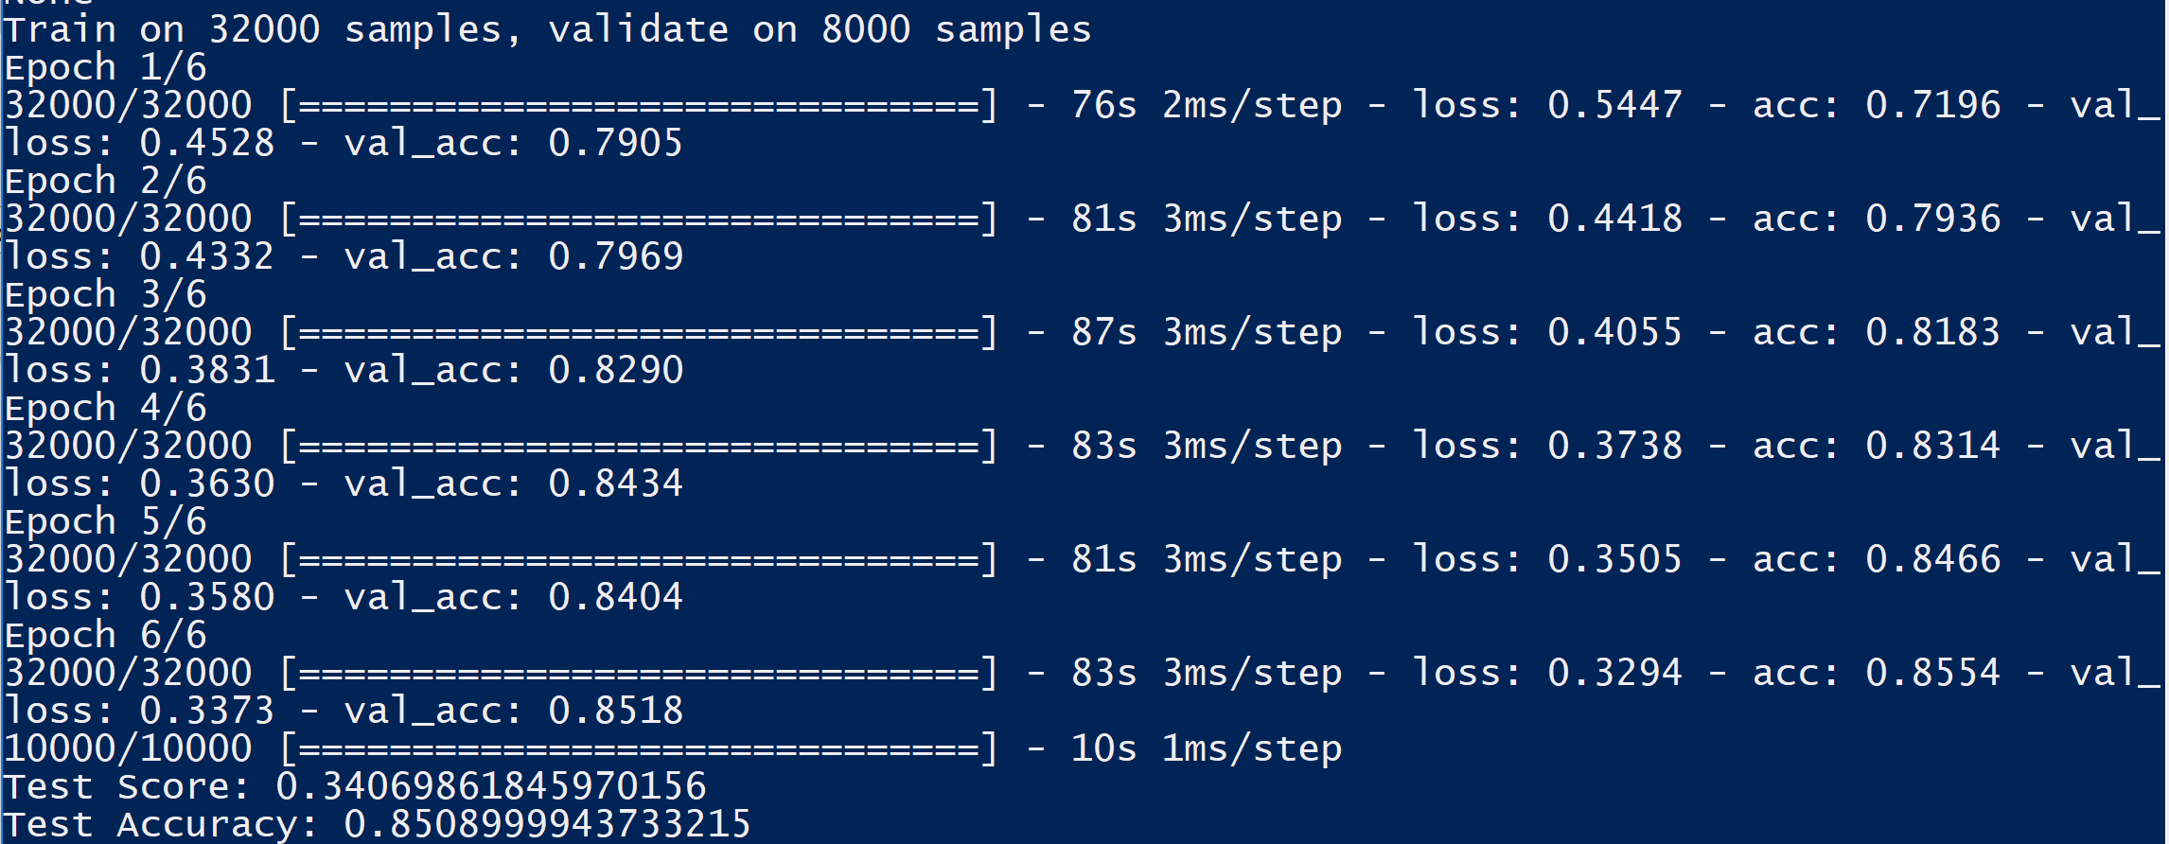Image resolution: width=2169 pixels, height=844 pixels.
Task: Click the 'Train on 32000 samples' line
Action: [x=547, y=29]
